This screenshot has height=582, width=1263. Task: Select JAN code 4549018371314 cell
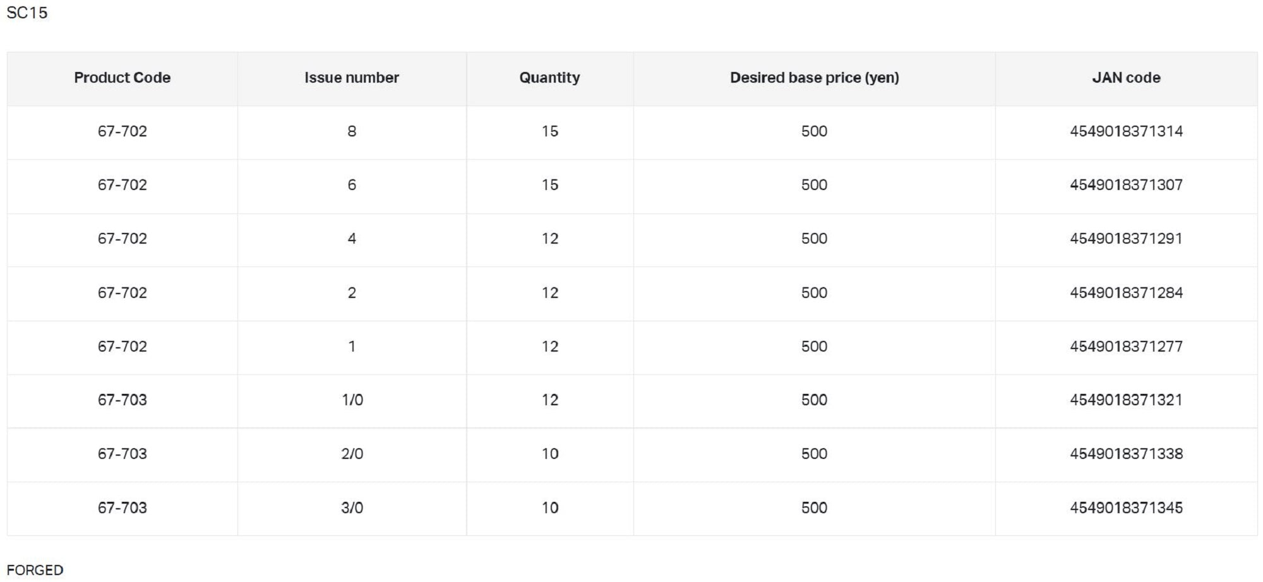tap(1126, 131)
